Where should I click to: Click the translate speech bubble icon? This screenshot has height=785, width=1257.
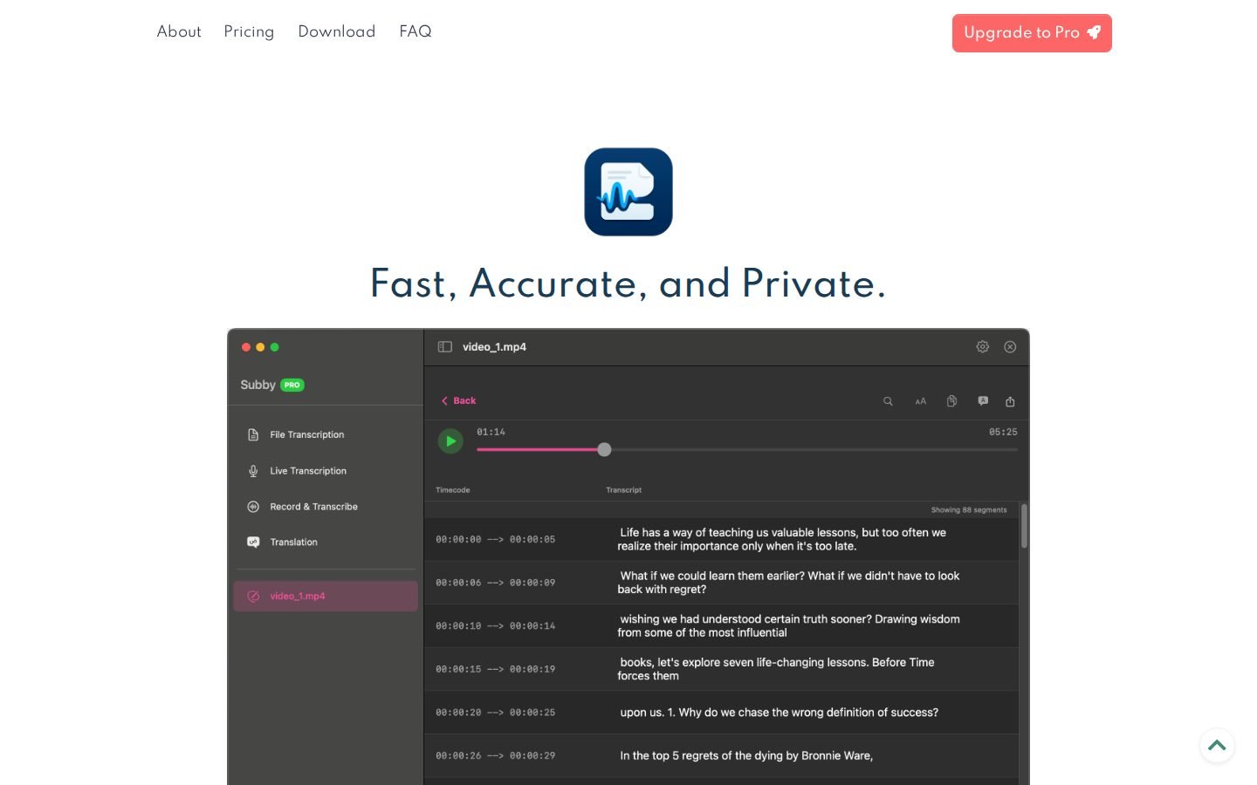tap(983, 401)
